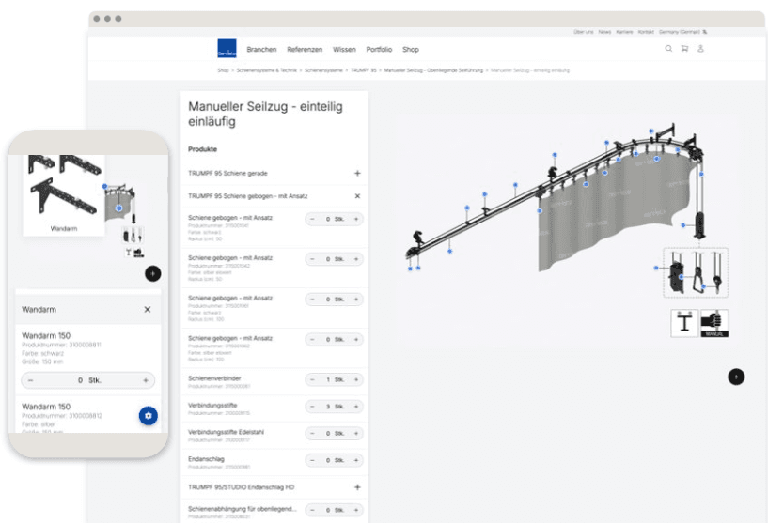Screen dimensions: 768x523
Task: Expand TRUMPF 95/STUDIO Endanschlag HD section
Action: (x=357, y=487)
